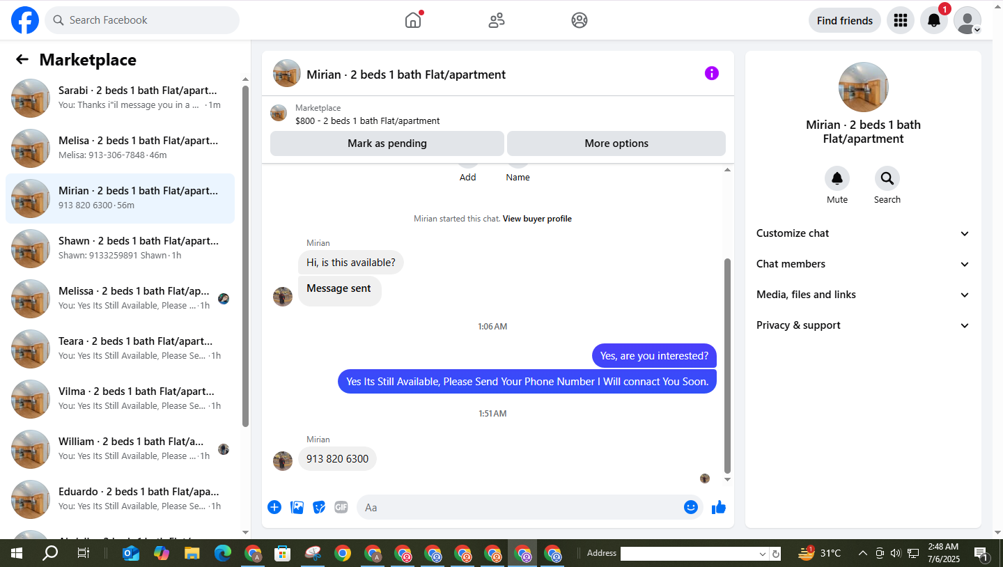The width and height of the screenshot is (1003, 567).
Task: Click the Facebook logo
Action: coord(25,20)
